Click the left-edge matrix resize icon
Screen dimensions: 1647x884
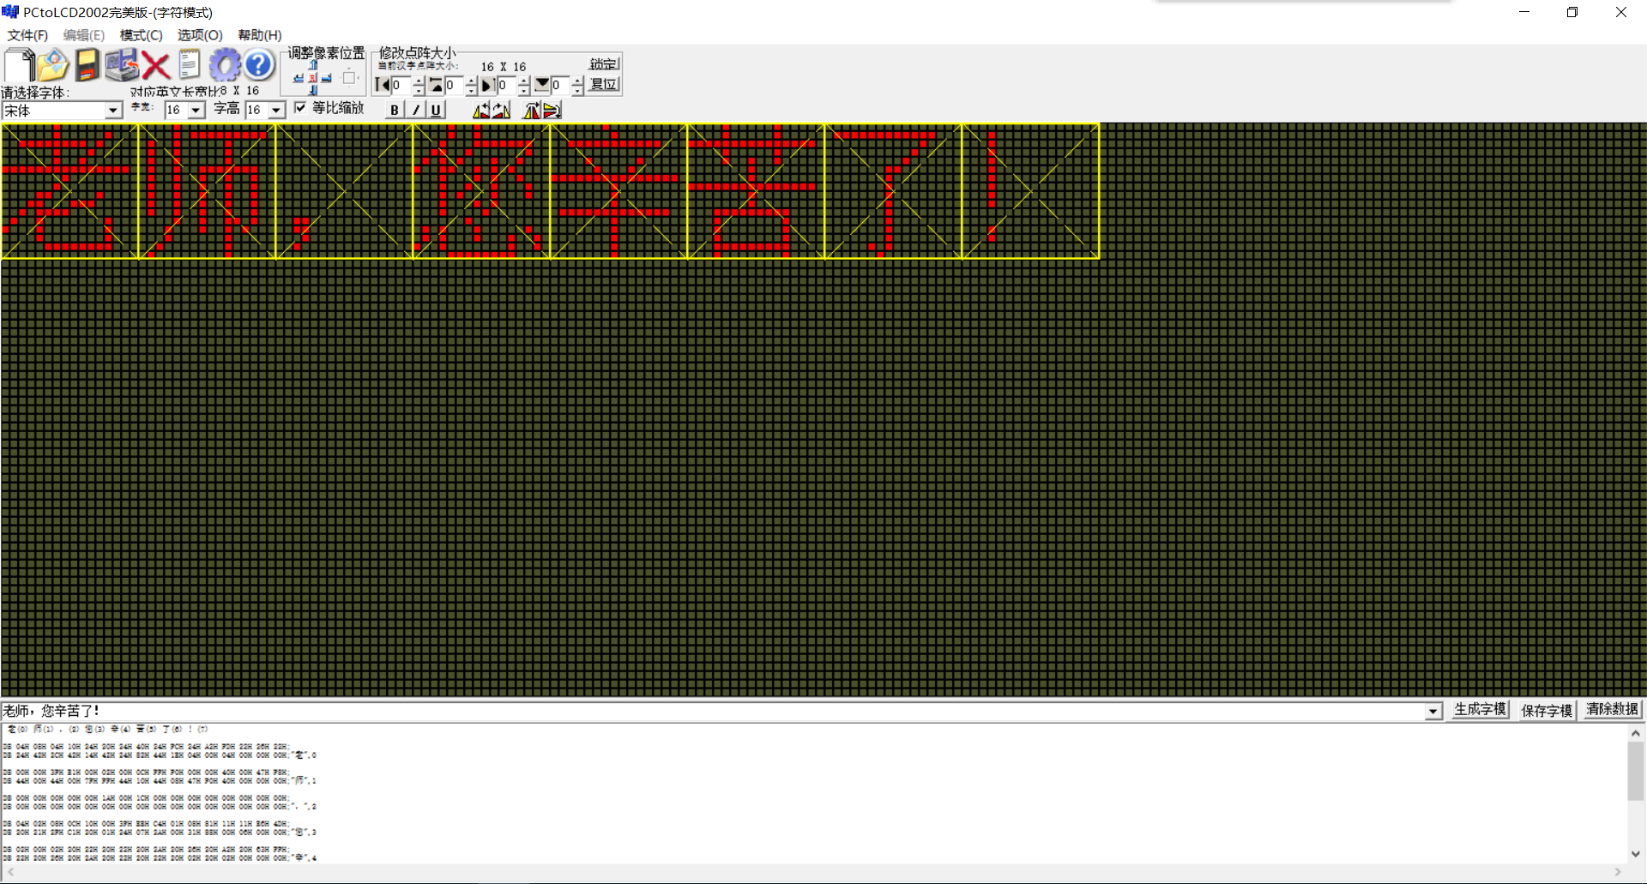pos(382,85)
